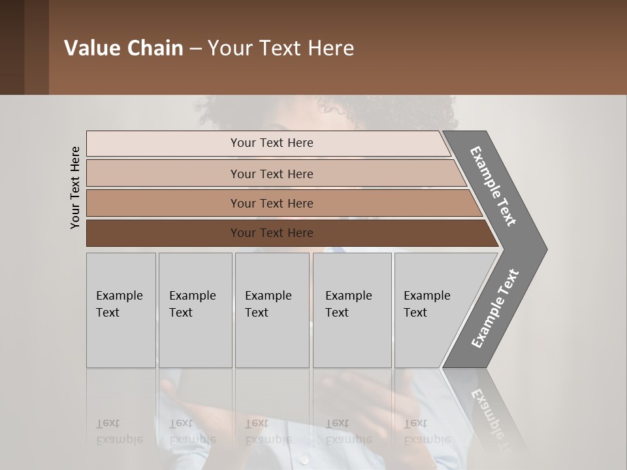
Task: Select the vertical 'Your Text Here' side label
Action: point(74,188)
